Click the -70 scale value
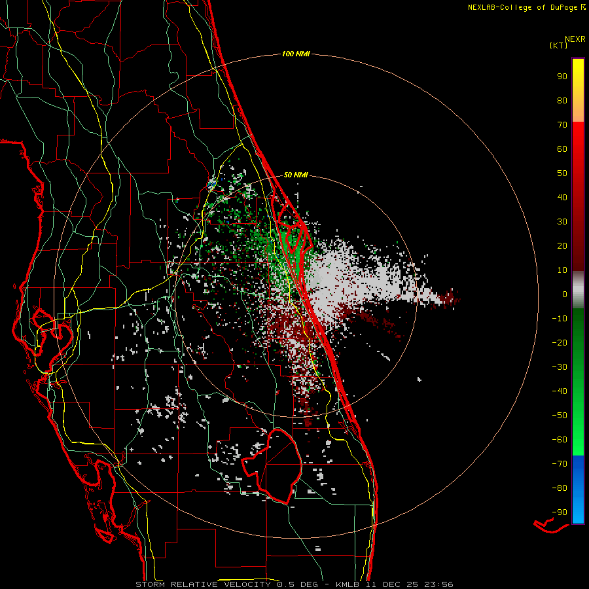Image resolution: width=589 pixels, height=589 pixels. click(560, 464)
